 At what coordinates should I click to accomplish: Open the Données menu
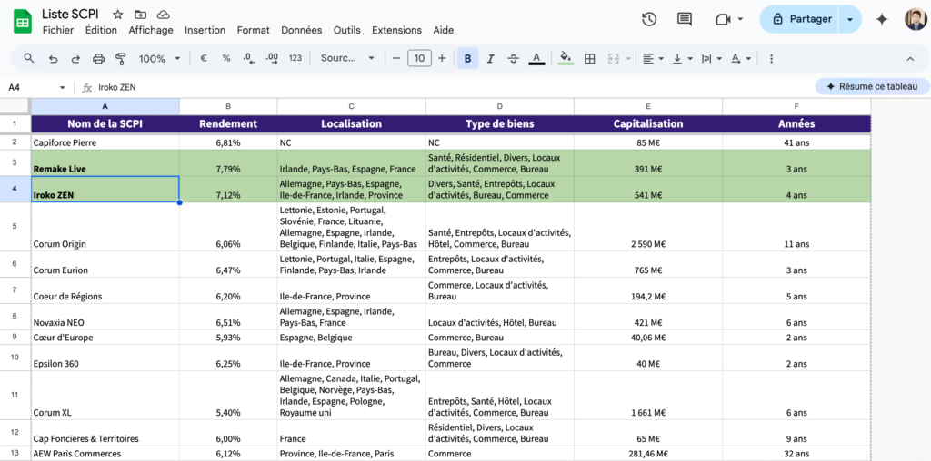(x=301, y=30)
